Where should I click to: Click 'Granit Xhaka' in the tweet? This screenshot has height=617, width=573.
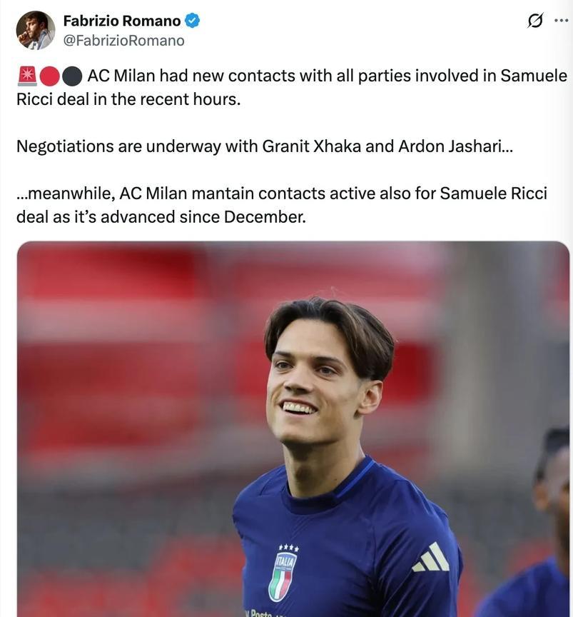[311, 146]
